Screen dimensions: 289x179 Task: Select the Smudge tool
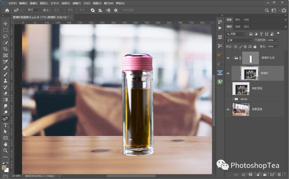(x=5, y=106)
